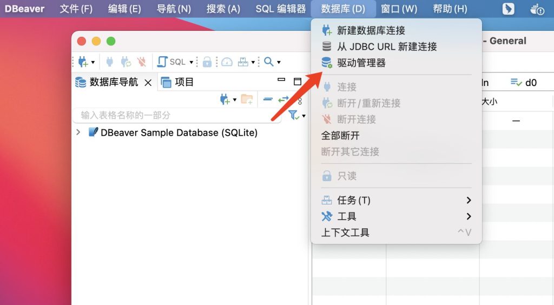Viewport: 554px width, 305px height.
Task: Click the filter funnel icon in navigator
Action: [294, 115]
